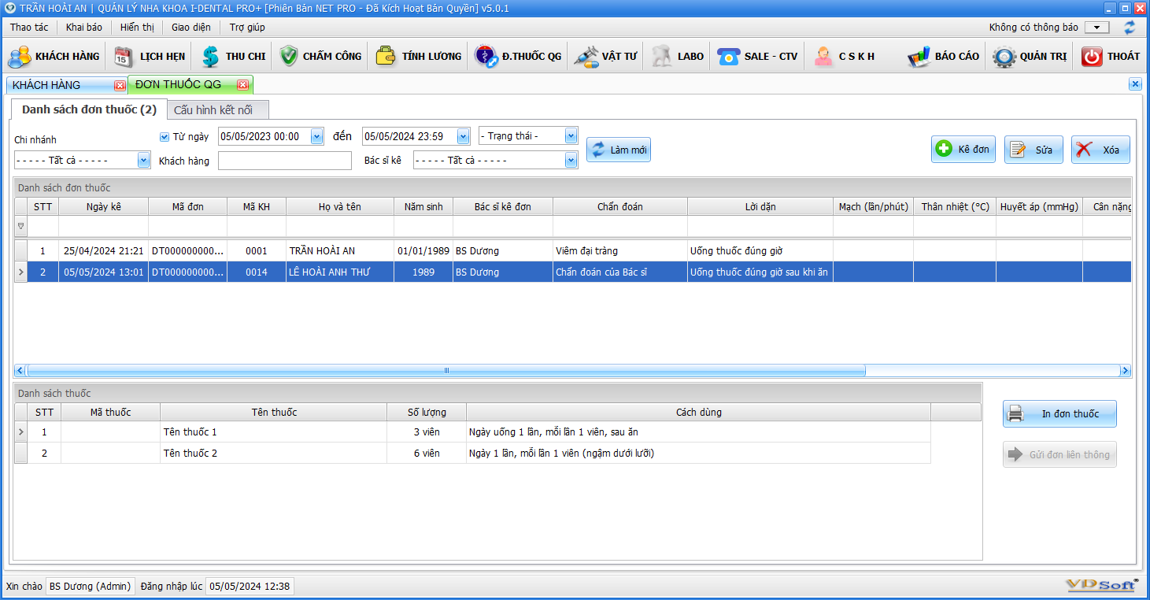
Task: Open the KHÁCH HÀNG customers module
Action: coord(54,56)
